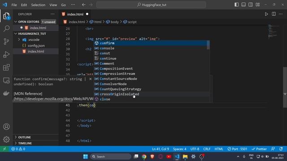Choose the const suggestion
The width and height of the screenshot is (287, 161).
click(x=152, y=53)
